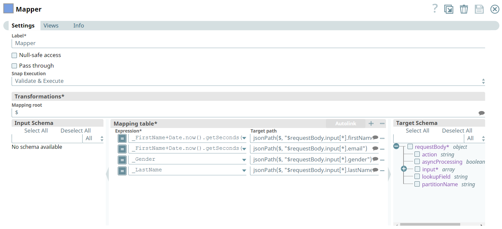Open expression dropdown for firstName row

pyautogui.click(x=244, y=138)
